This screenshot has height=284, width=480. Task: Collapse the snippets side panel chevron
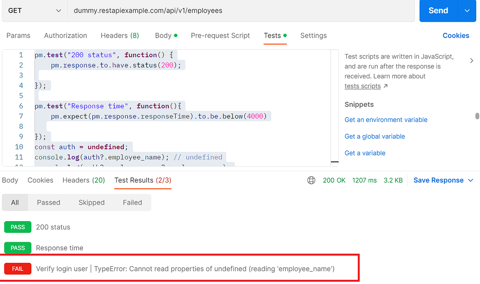[x=472, y=61]
